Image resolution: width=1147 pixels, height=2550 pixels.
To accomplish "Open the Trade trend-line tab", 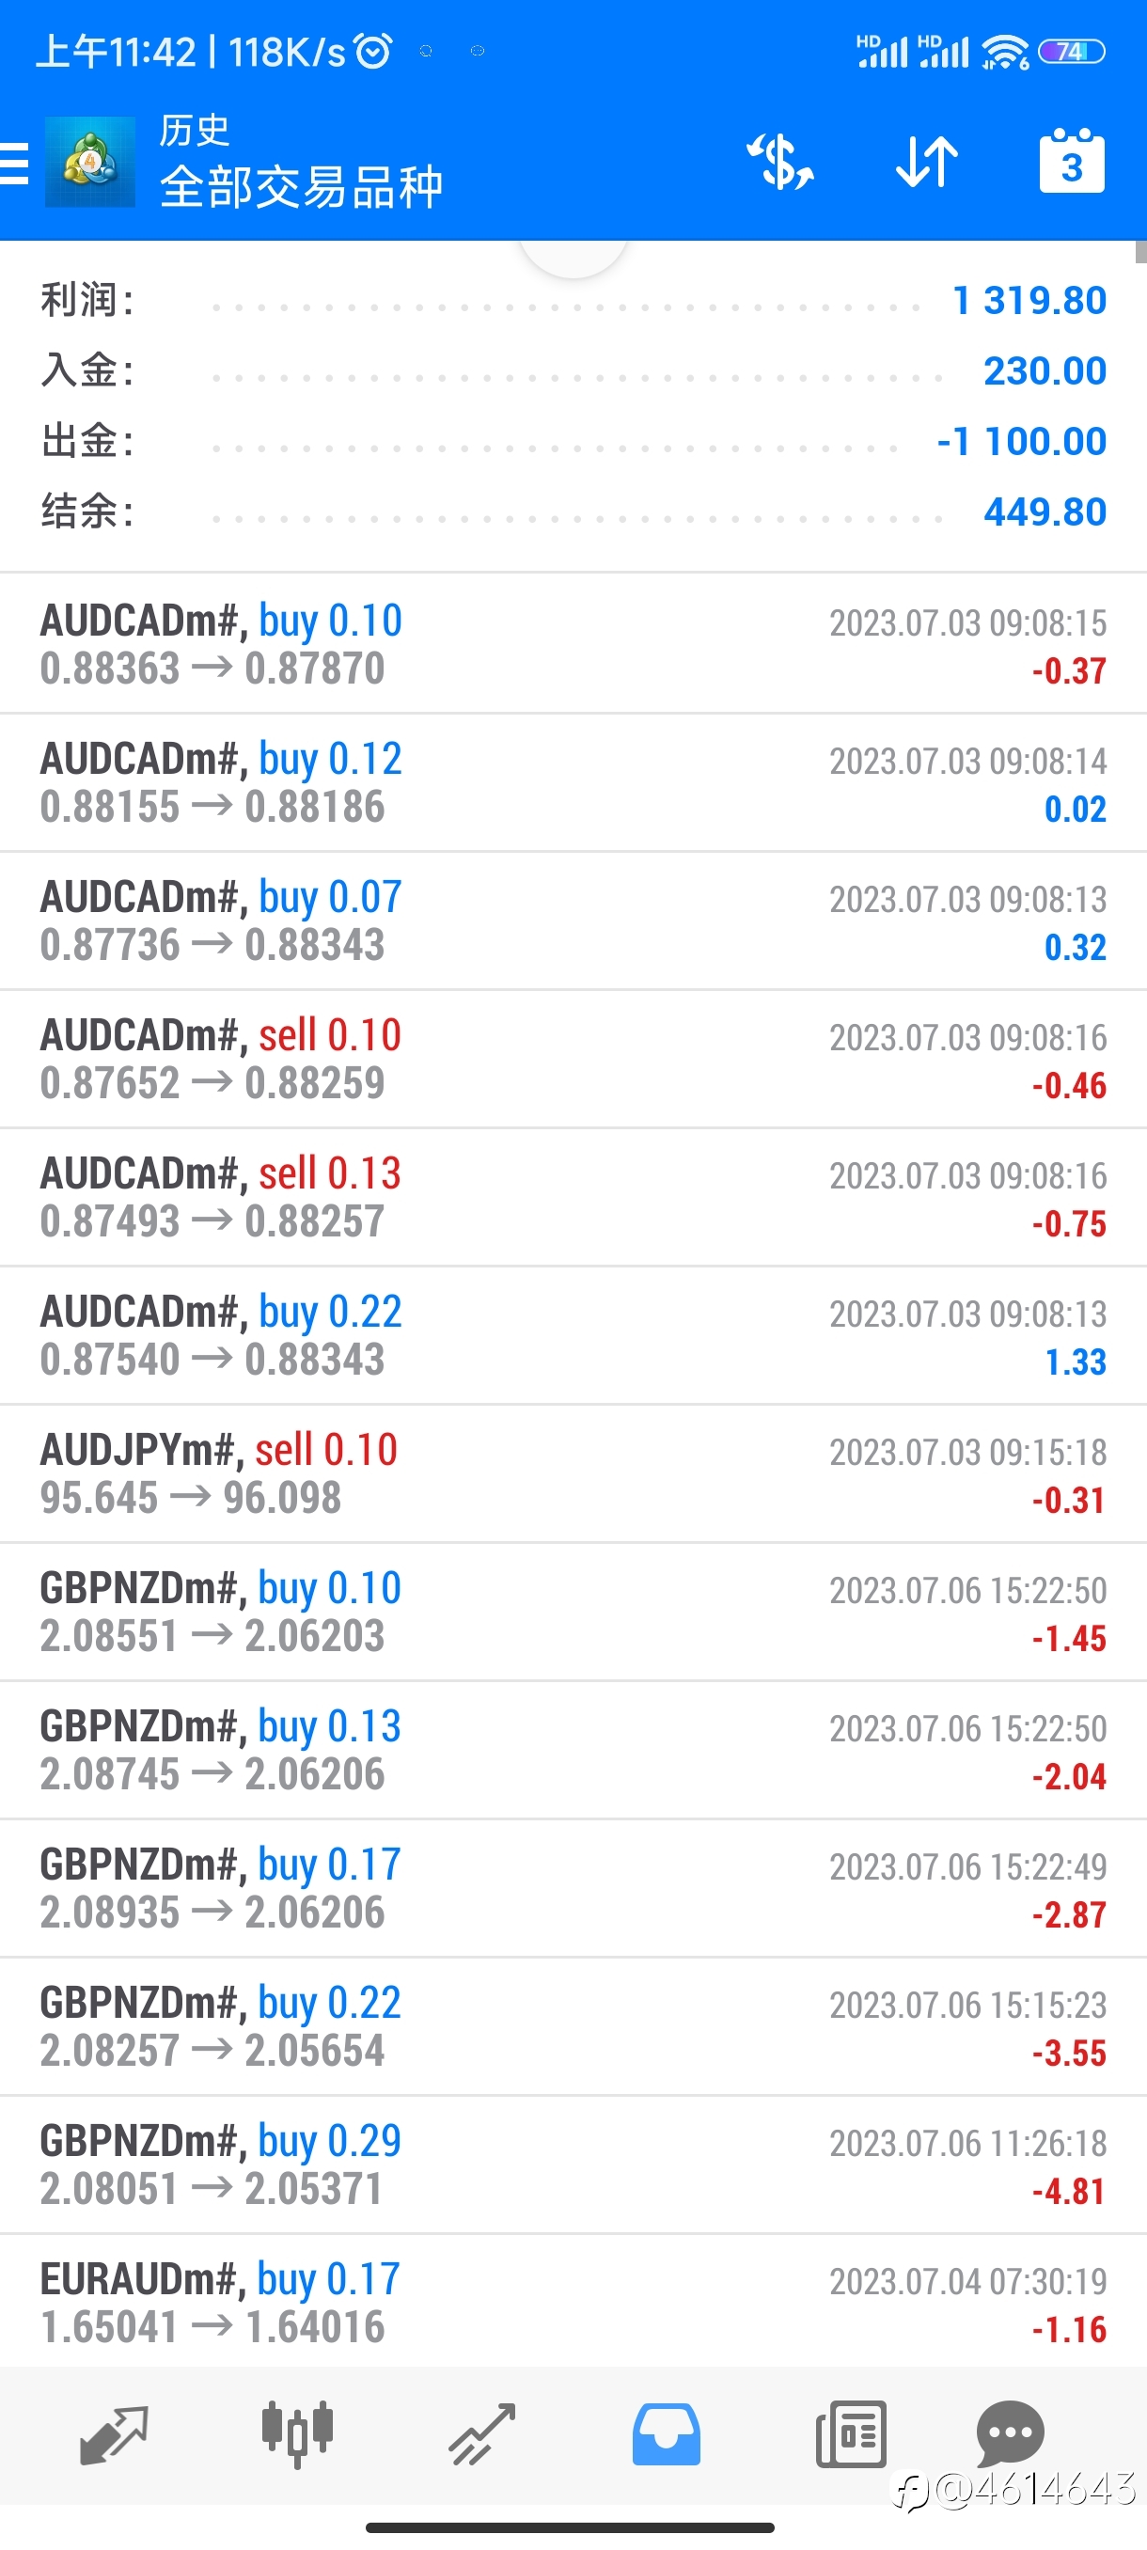I will coord(482,2434).
